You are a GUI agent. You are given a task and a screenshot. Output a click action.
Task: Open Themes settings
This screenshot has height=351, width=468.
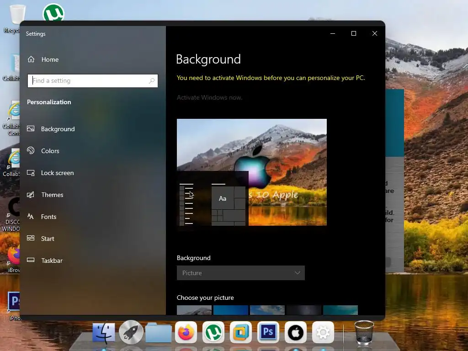point(52,195)
